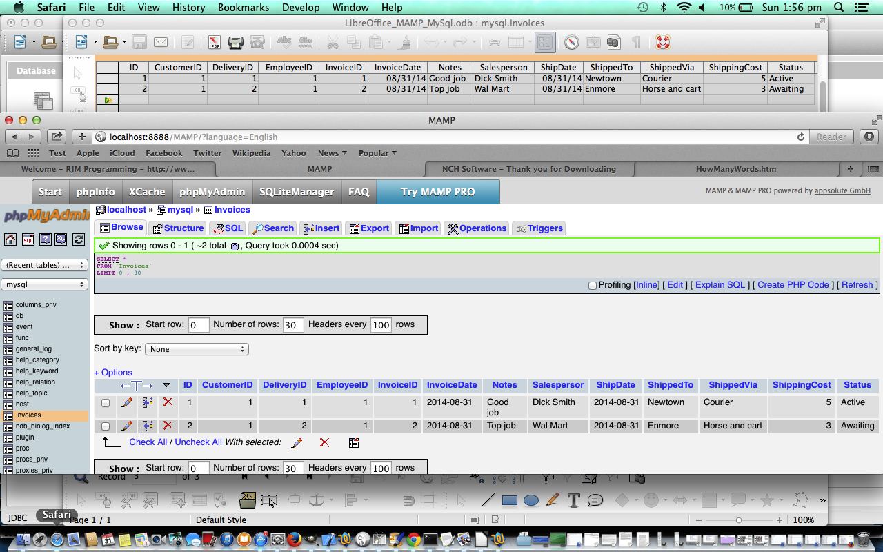
Task: Open the 'mysql' database dropdown
Action: (x=44, y=284)
